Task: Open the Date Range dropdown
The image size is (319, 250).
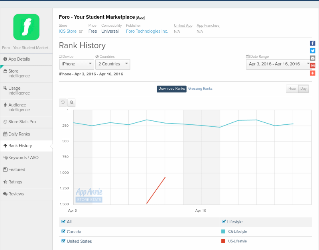Action: click(279, 64)
